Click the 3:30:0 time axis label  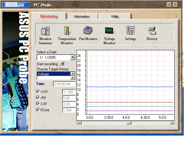click(x=108, y=118)
